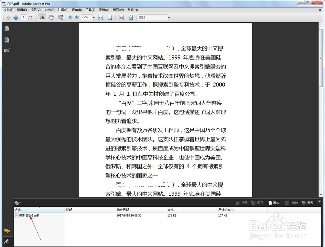Fit page to window width

101,18
